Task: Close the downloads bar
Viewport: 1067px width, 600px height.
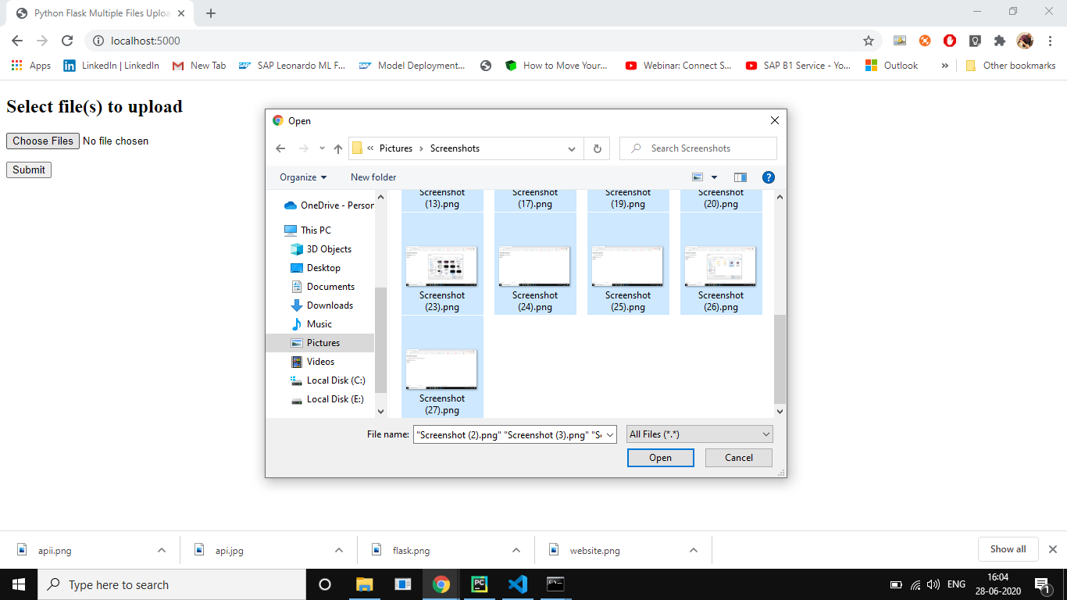Action: [x=1052, y=549]
